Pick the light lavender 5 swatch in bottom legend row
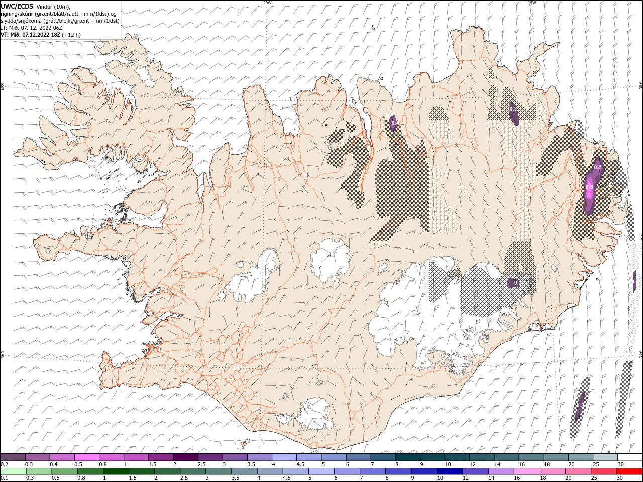643x482 pixels. [x=321, y=471]
